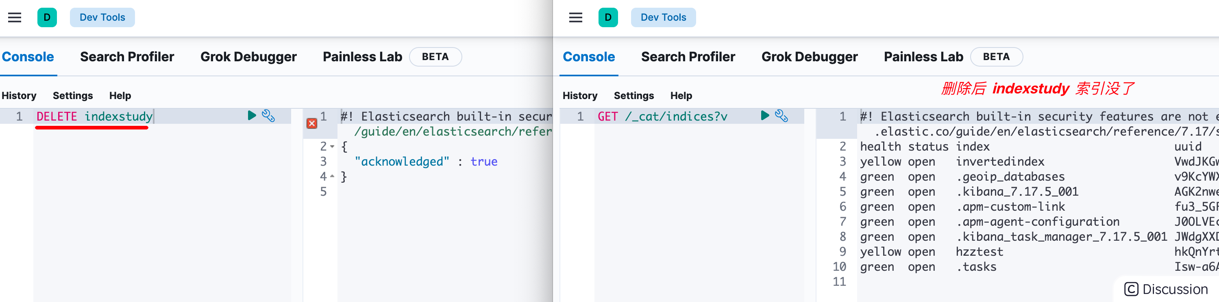1219x302 pixels.
Task: Select the .apm-agent-configuration index name
Action: tap(1038, 222)
